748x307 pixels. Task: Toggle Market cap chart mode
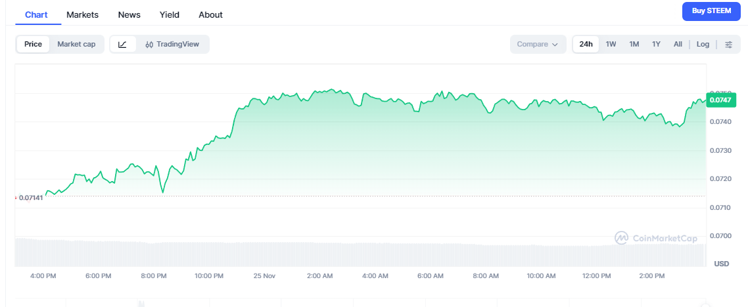(x=76, y=44)
